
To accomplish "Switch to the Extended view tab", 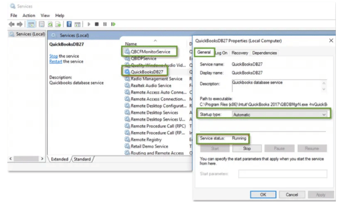I will pos(59,159).
